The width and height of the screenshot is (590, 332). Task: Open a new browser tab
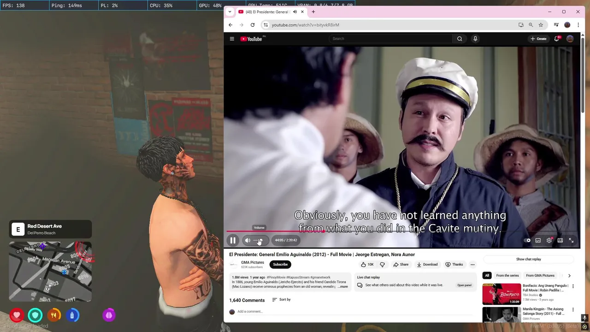coord(313,12)
